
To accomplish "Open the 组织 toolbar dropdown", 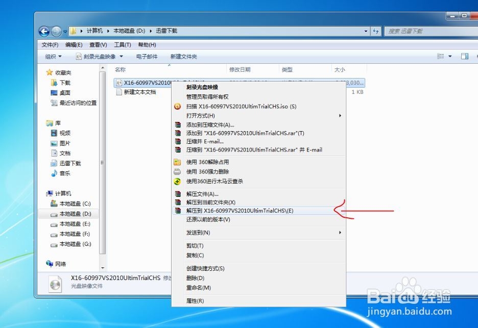I will click(53, 57).
